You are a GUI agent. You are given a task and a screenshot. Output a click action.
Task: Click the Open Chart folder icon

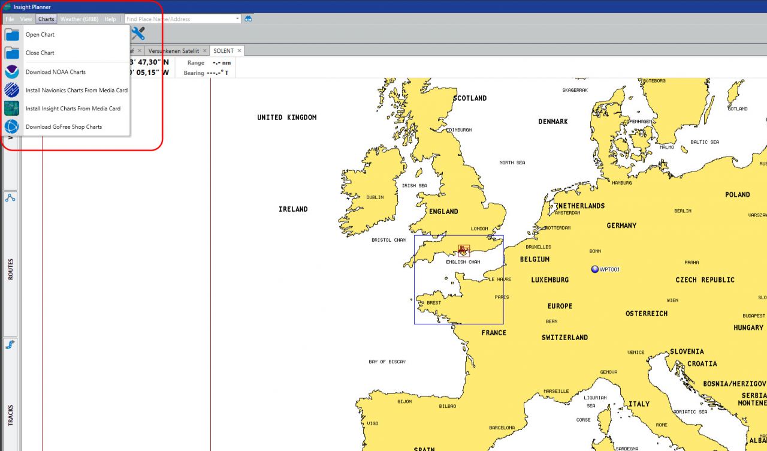click(x=12, y=35)
